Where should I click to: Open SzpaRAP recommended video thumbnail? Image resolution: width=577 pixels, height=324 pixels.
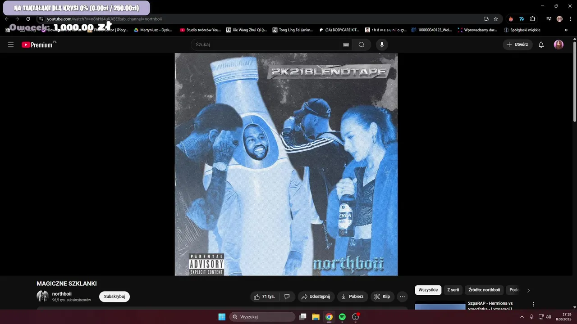click(x=440, y=306)
